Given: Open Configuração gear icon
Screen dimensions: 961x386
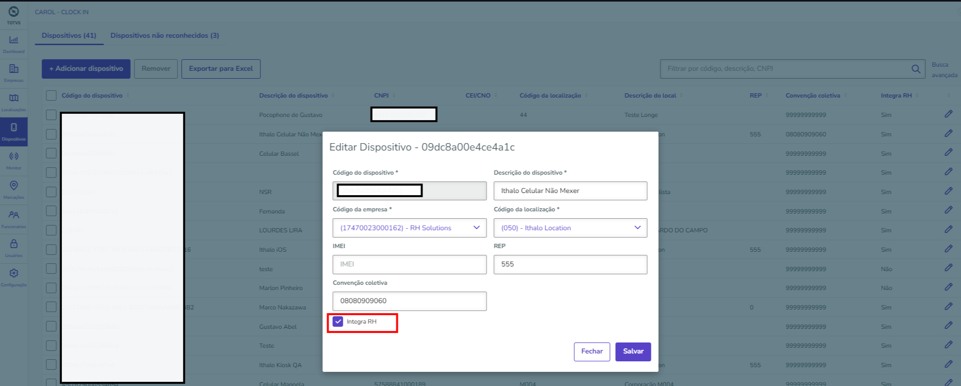Looking at the screenshot, I should coord(14,276).
